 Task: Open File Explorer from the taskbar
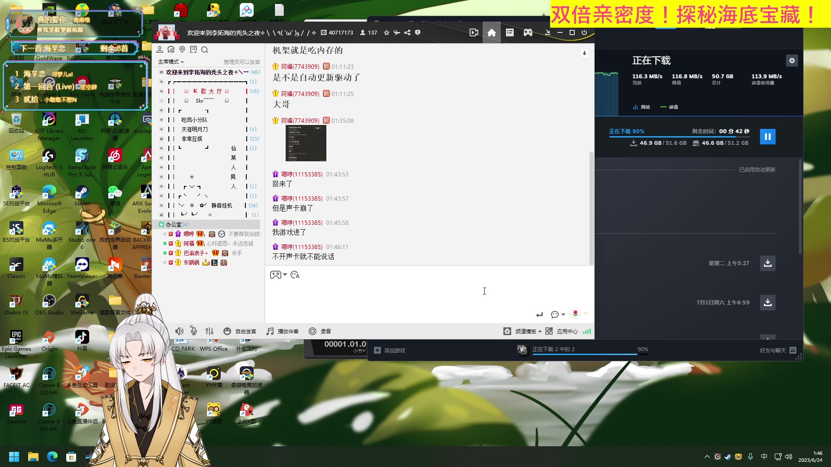click(33, 457)
